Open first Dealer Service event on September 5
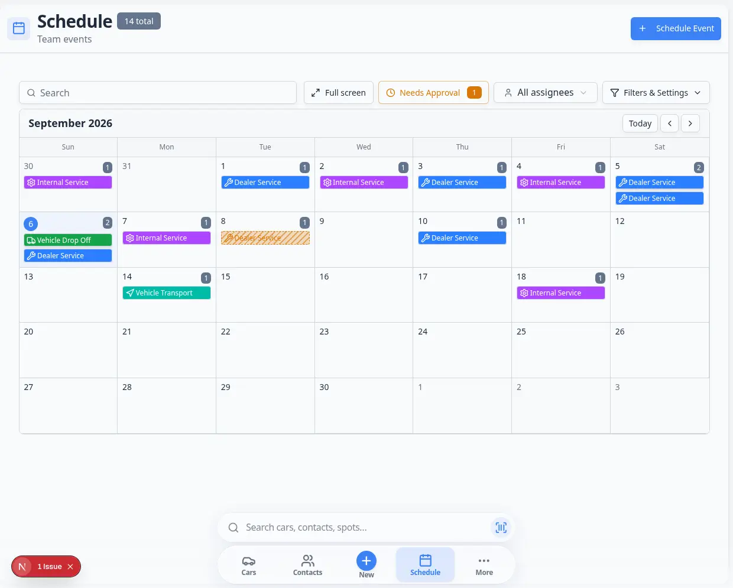 coord(660,183)
